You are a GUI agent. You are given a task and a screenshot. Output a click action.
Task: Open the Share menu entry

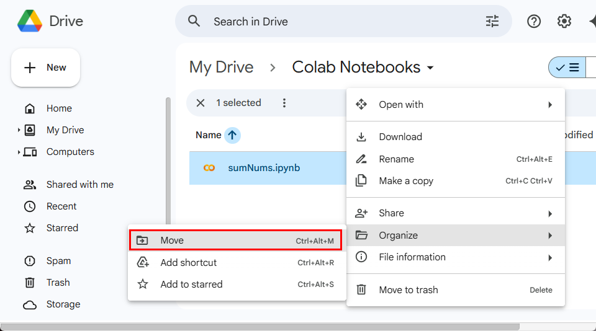pyautogui.click(x=456, y=213)
